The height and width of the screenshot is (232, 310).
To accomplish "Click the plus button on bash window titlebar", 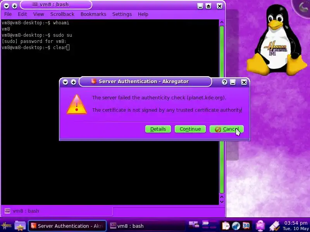I will point(15,6).
